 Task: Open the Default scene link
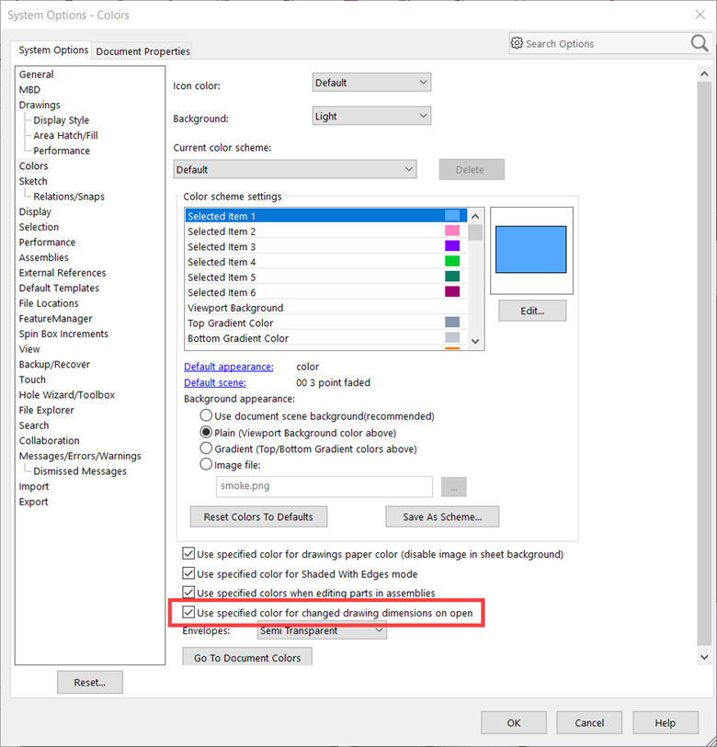click(215, 382)
